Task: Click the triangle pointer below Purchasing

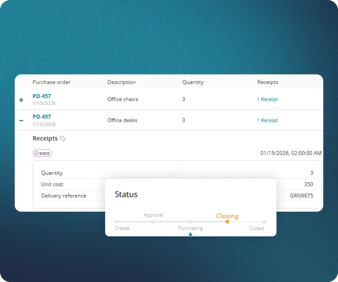Action: pos(190,234)
